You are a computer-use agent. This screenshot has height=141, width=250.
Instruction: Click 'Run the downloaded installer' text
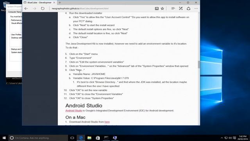[x=86, y=13]
